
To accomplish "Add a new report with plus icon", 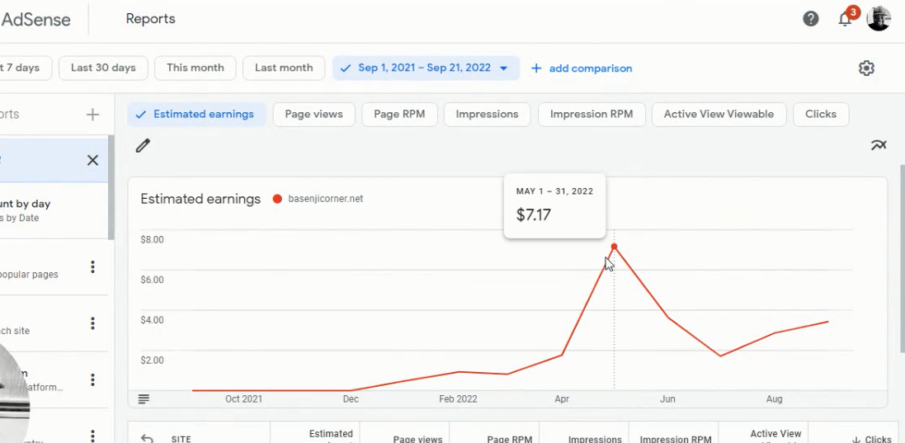I will [x=92, y=114].
